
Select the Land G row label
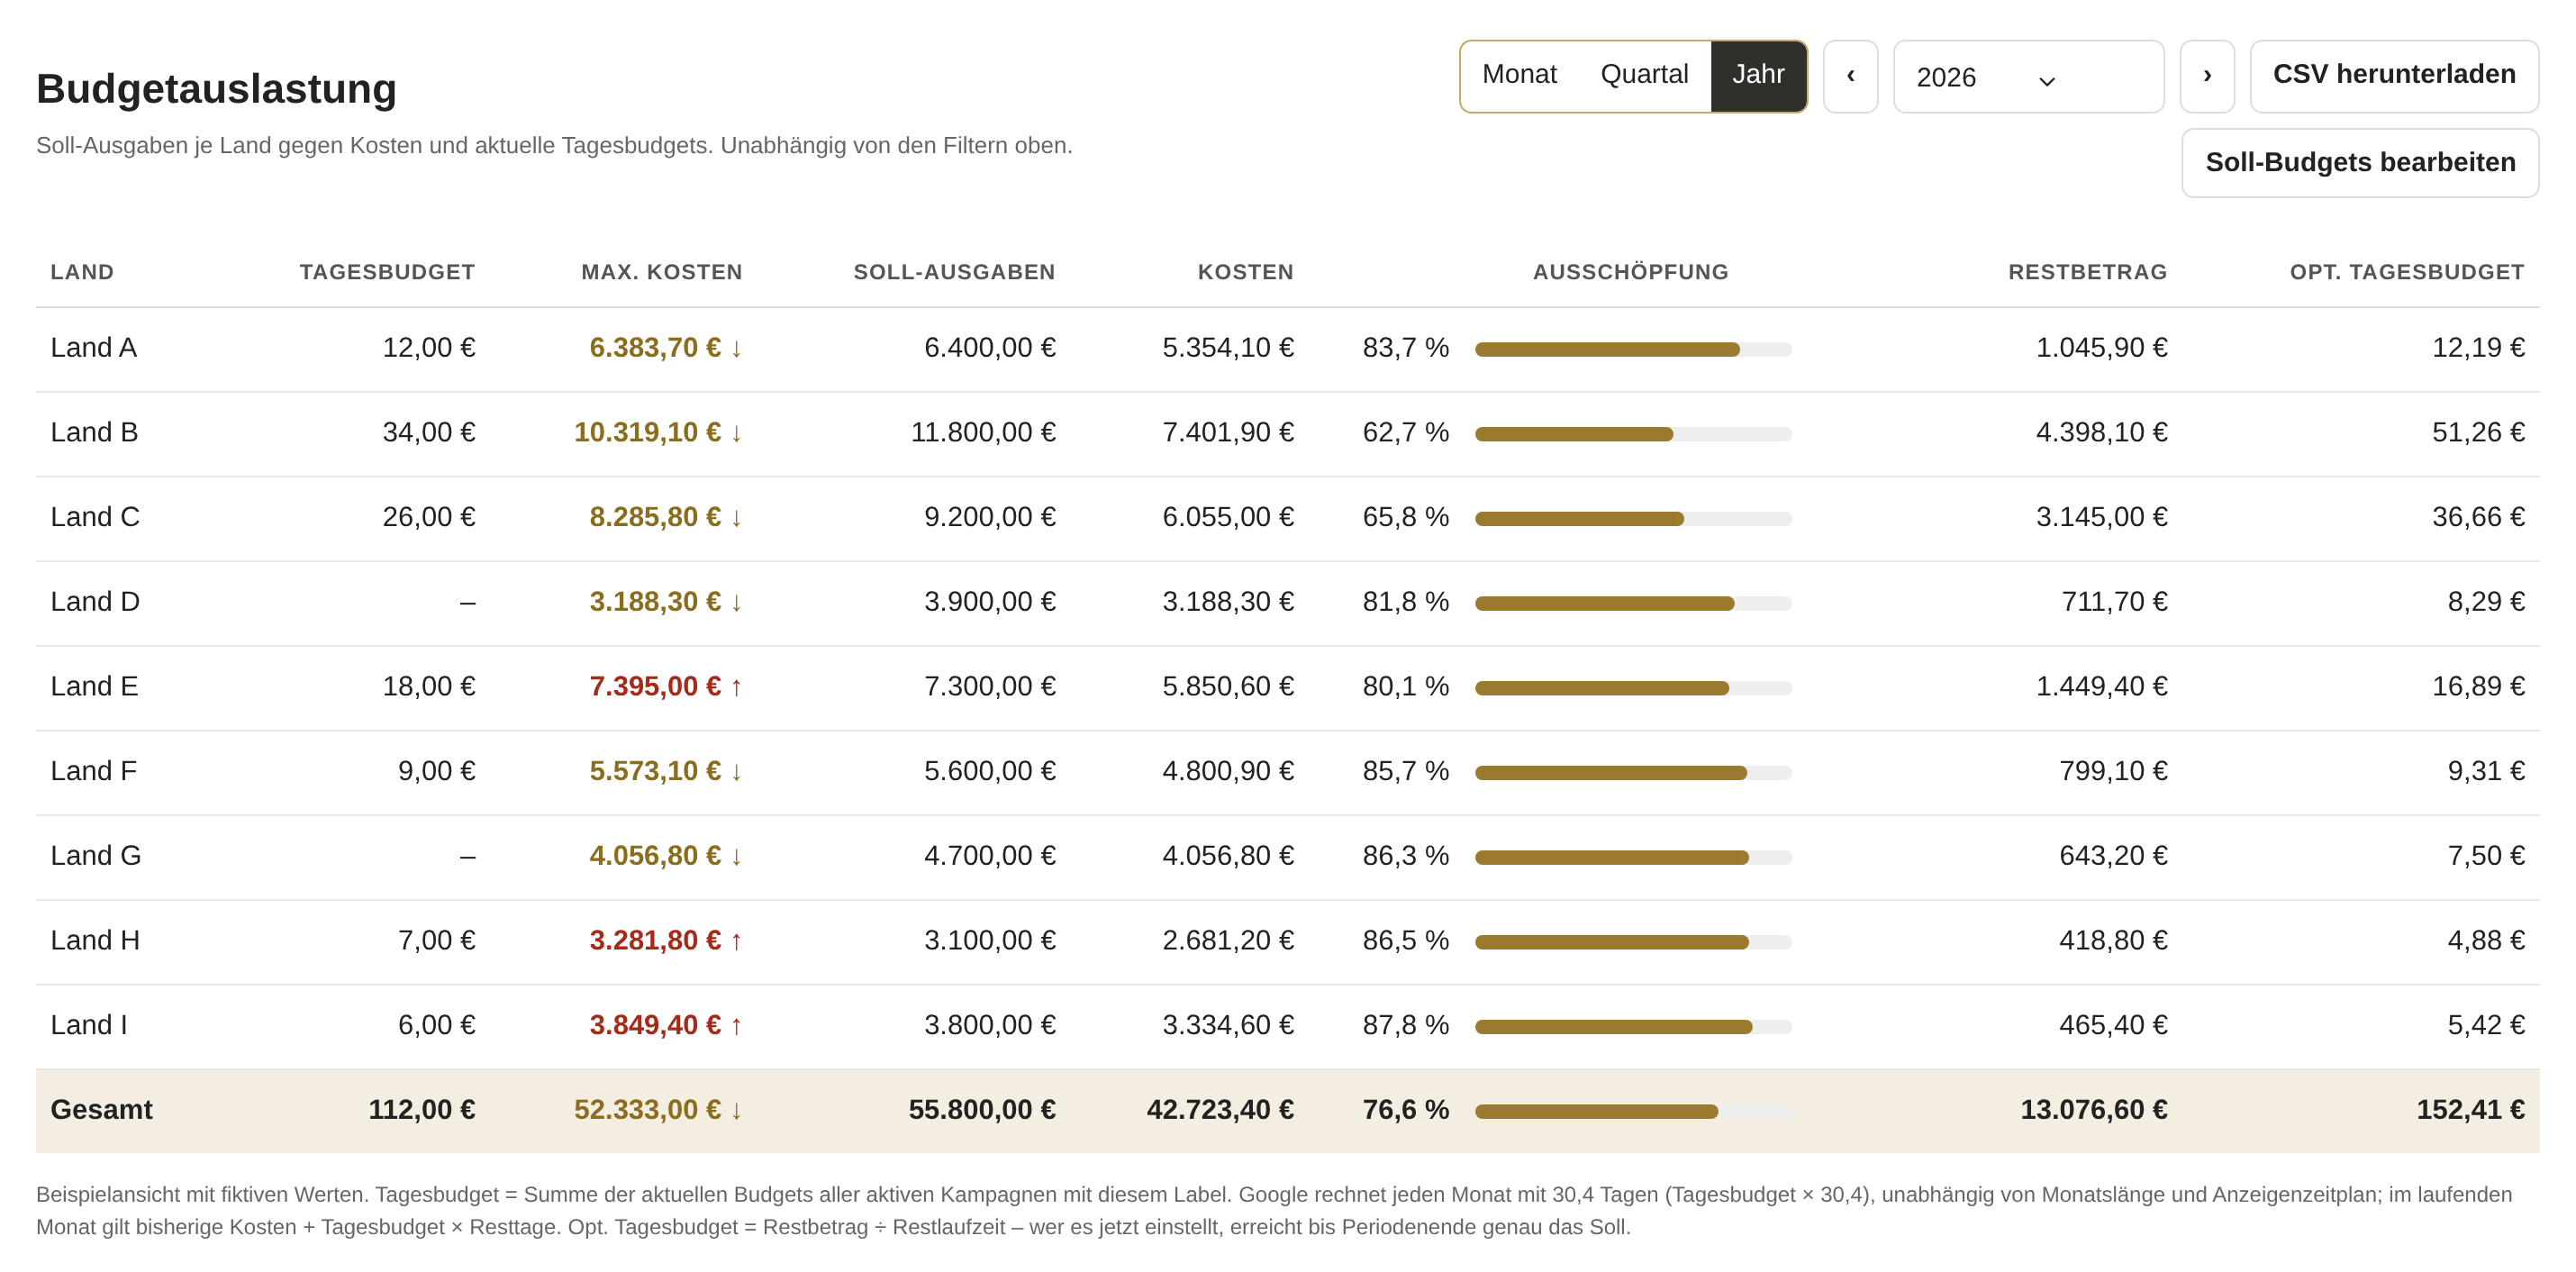click(x=96, y=856)
